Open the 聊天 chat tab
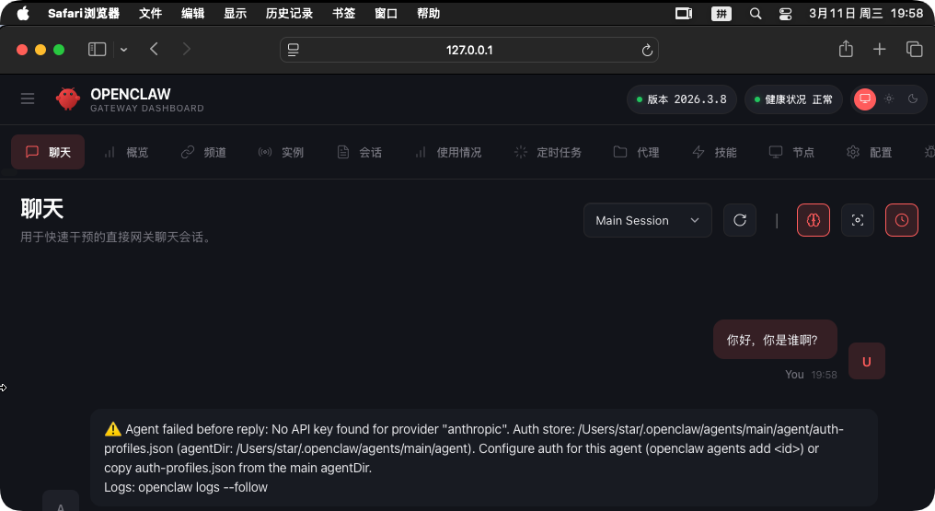Viewport: 935px width, 511px height. pyautogui.click(x=48, y=152)
